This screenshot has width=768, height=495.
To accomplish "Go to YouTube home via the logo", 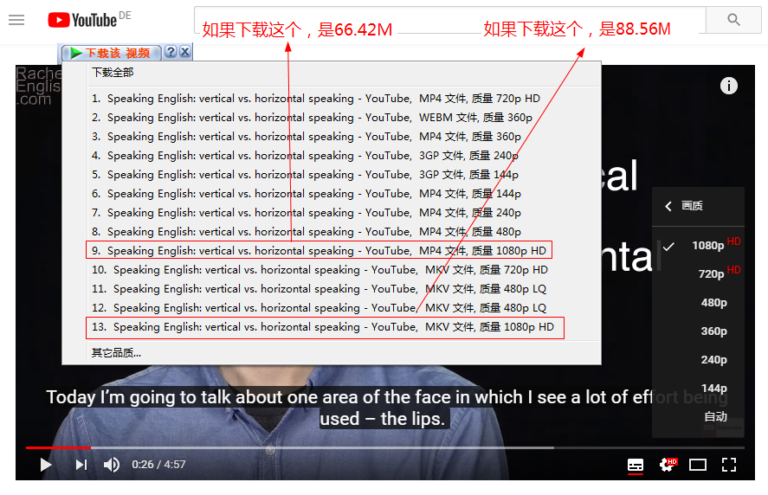I will pos(82,20).
